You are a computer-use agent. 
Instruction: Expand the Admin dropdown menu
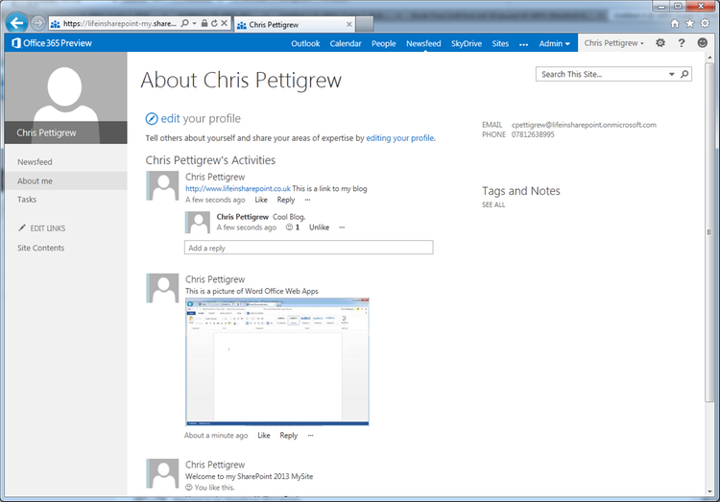[x=554, y=43]
